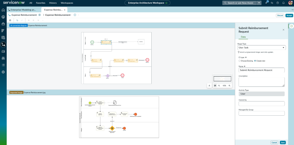Open the Shape Type dropdown
The width and height of the screenshot is (294, 145).
[262, 48]
